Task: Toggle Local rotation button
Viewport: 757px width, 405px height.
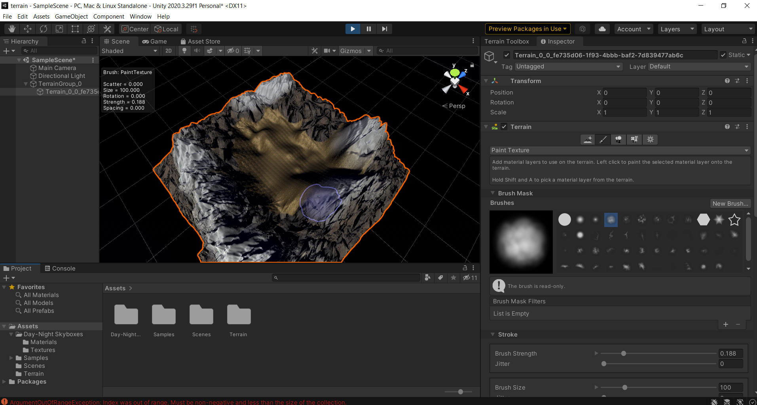Action: coord(166,29)
